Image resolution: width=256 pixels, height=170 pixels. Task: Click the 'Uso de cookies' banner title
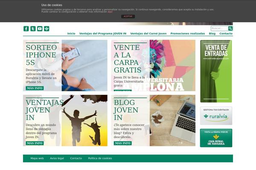coord(52,5)
